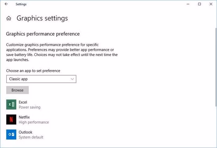217x148 pixels.
Task: Click Netflix's High performance label
Action: (34, 122)
